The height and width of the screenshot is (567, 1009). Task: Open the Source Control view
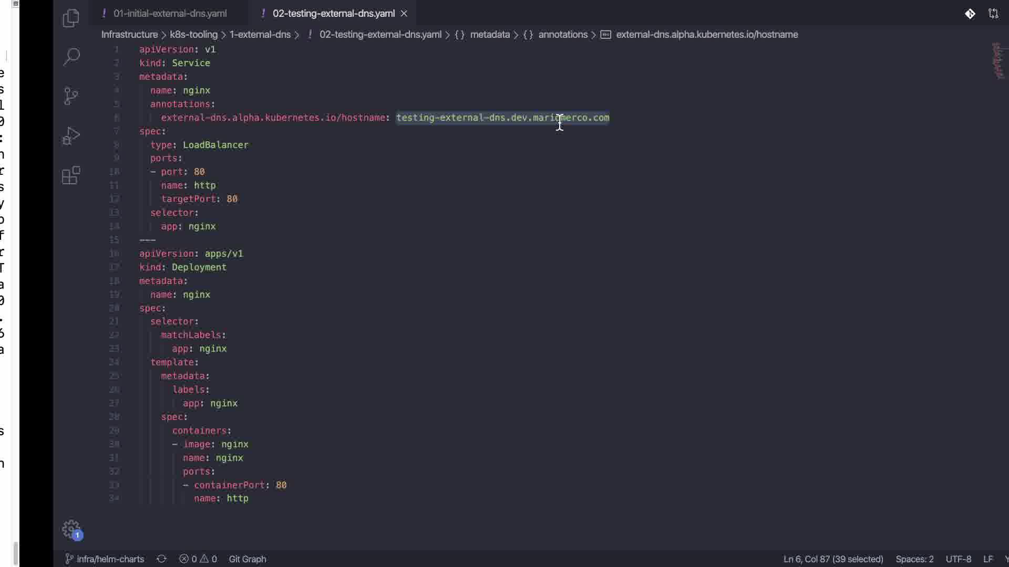71,96
